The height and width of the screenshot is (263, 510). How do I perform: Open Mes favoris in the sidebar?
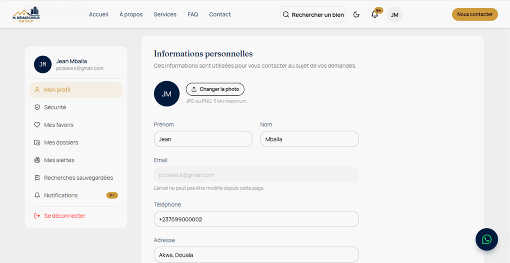[76, 125]
